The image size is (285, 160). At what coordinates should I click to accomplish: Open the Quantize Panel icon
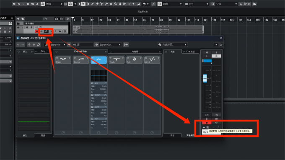tap(249, 4)
